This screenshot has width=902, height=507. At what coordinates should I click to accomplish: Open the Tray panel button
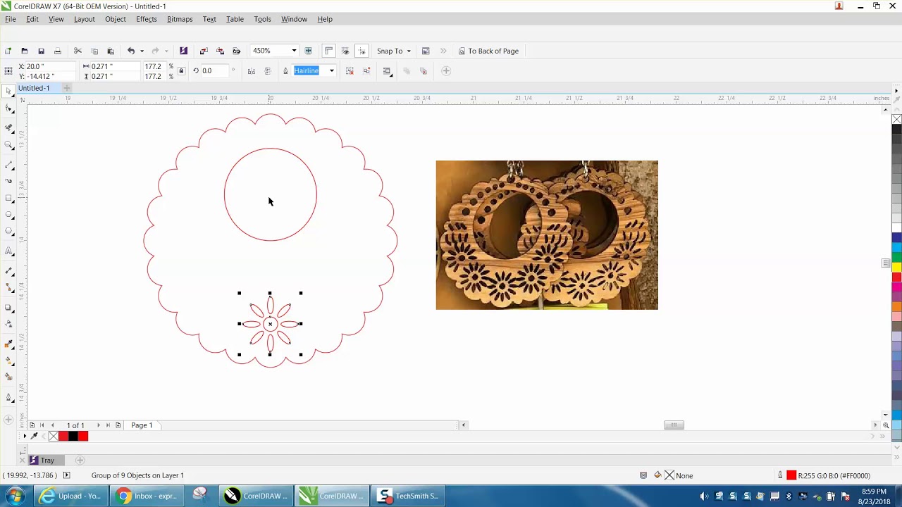[42, 461]
